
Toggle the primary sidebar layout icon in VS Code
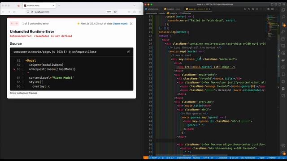click(x=272, y=4)
